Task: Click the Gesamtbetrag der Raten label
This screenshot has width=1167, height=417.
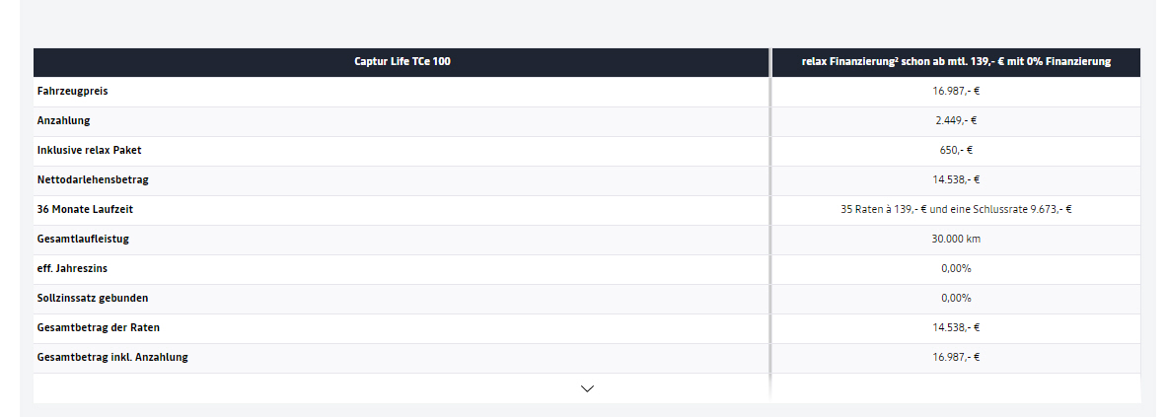Action: point(97,328)
